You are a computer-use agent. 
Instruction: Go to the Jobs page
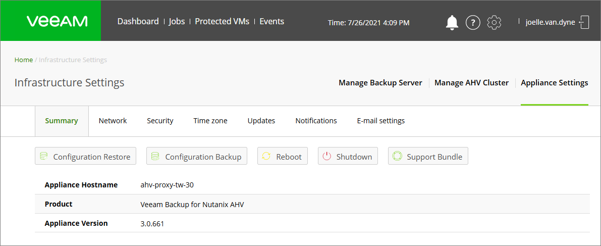[177, 22]
